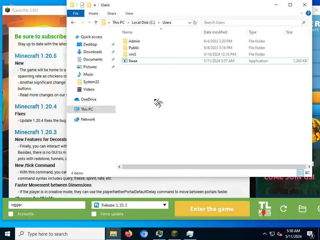This screenshot has width=320, height=240.
Task: Open the Share ribbon tab
Action: tap(112, 13)
